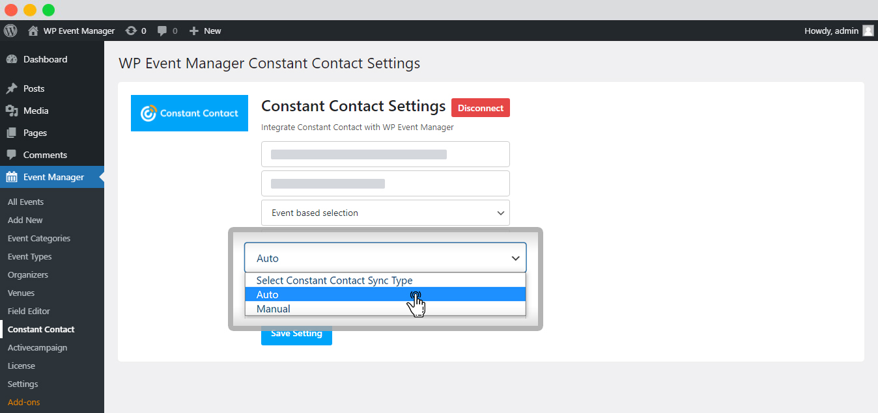Open Event Types submenu
Screen dimensions: 878x413
pyautogui.click(x=29, y=256)
